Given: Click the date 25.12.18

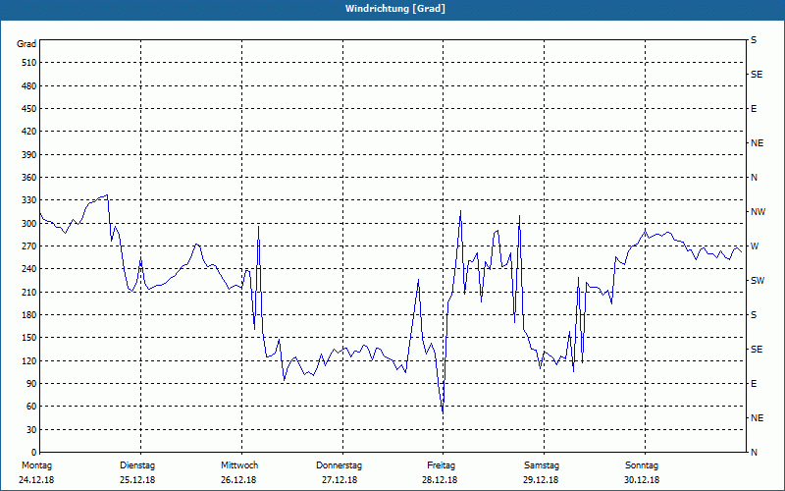Looking at the screenshot, I should (137, 480).
